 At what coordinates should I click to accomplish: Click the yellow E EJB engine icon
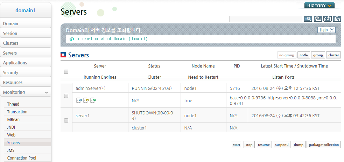tap(86, 100)
